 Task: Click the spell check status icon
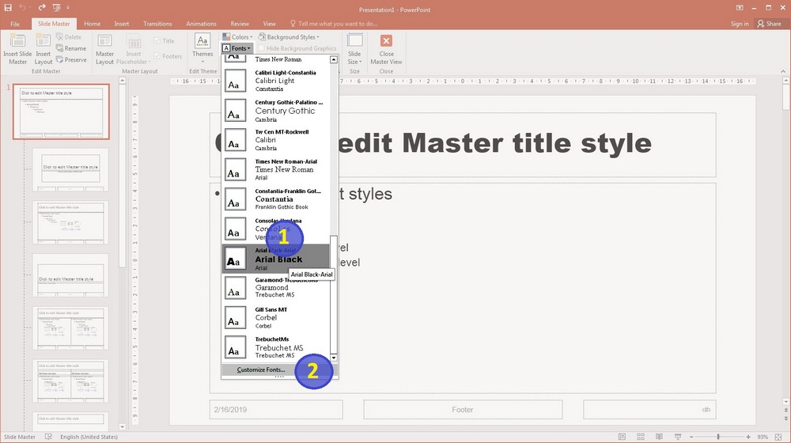coord(48,437)
